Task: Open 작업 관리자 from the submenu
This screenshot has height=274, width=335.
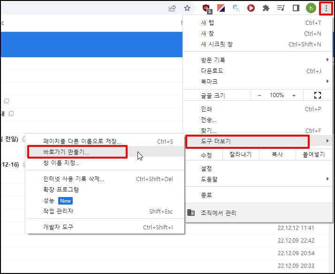Action: (105, 211)
